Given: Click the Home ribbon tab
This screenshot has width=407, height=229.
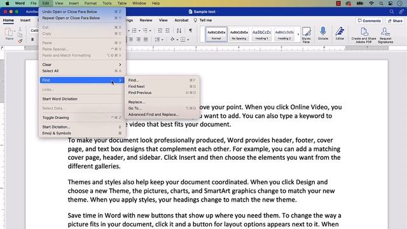Looking at the screenshot, I should pyautogui.click(x=8, y=20).
